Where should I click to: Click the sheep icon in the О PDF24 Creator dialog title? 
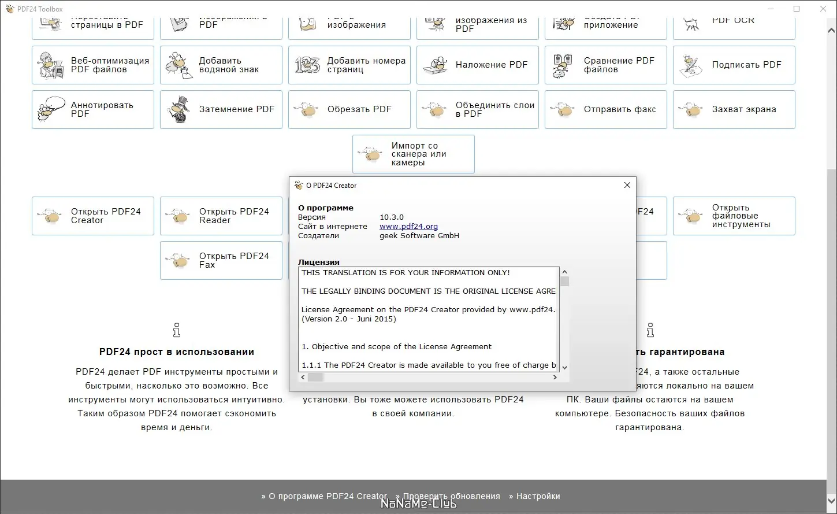click(x=299, y=186)
